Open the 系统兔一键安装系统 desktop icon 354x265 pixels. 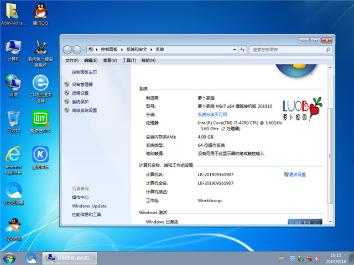(x=40, y=53)
